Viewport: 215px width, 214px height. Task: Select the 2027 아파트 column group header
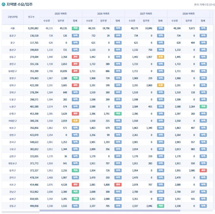[146, 14]
